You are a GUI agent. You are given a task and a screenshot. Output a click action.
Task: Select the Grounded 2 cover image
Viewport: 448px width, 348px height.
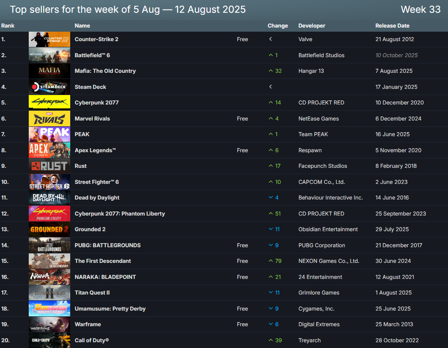click(49, 230)
